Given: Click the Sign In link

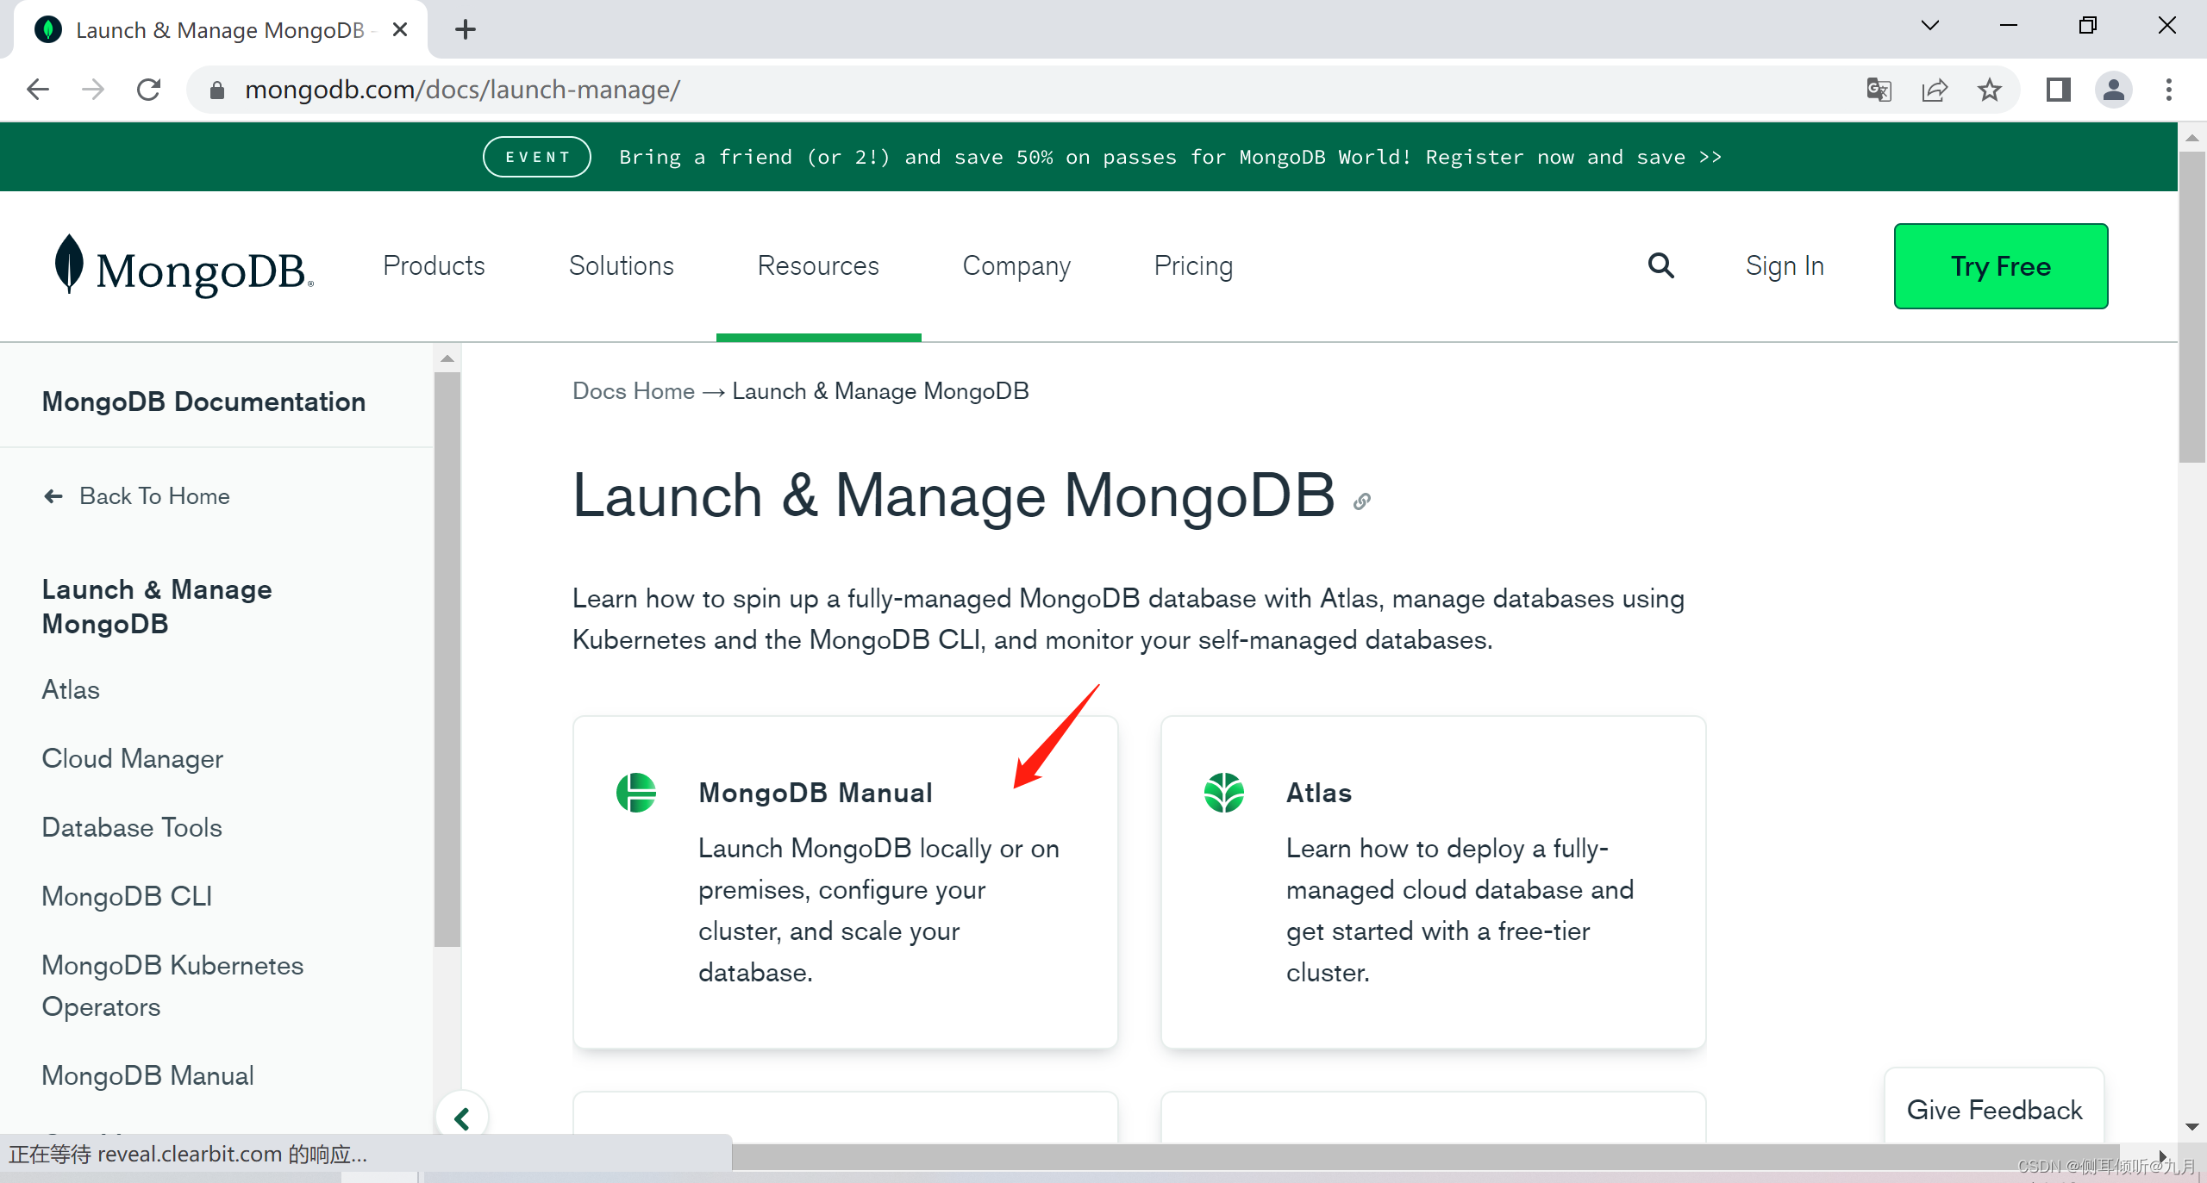Looking at the screenshot, I should coord(1785,266).
